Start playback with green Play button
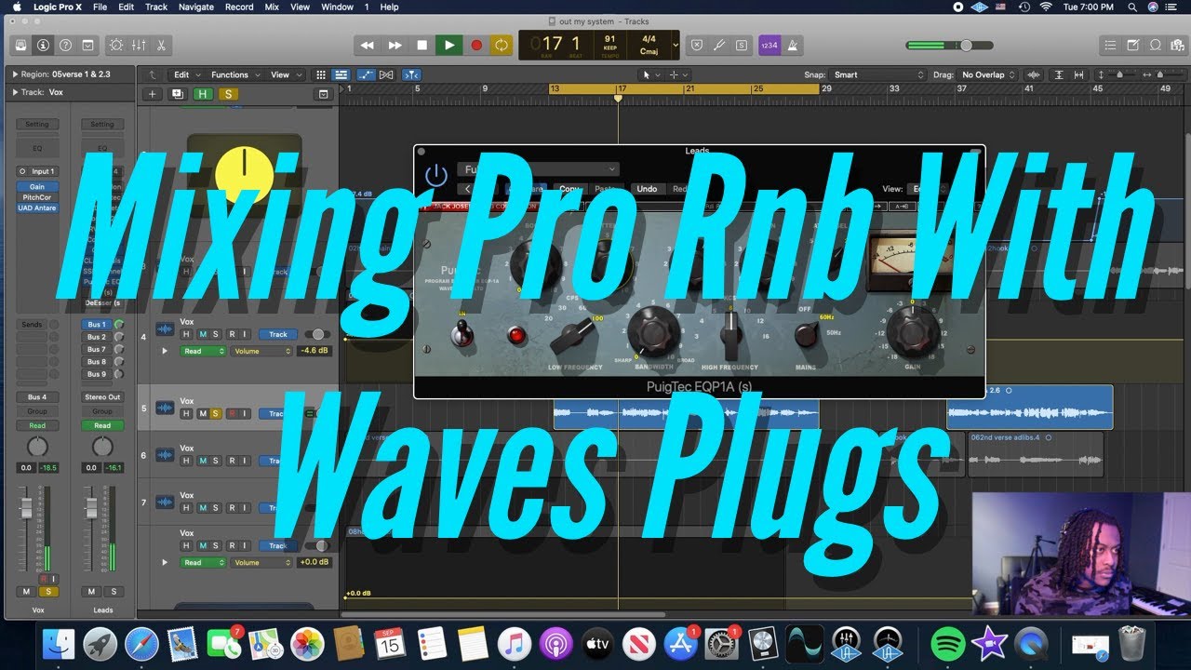This screenshot has height=670, width=1191. coord(449,45)
